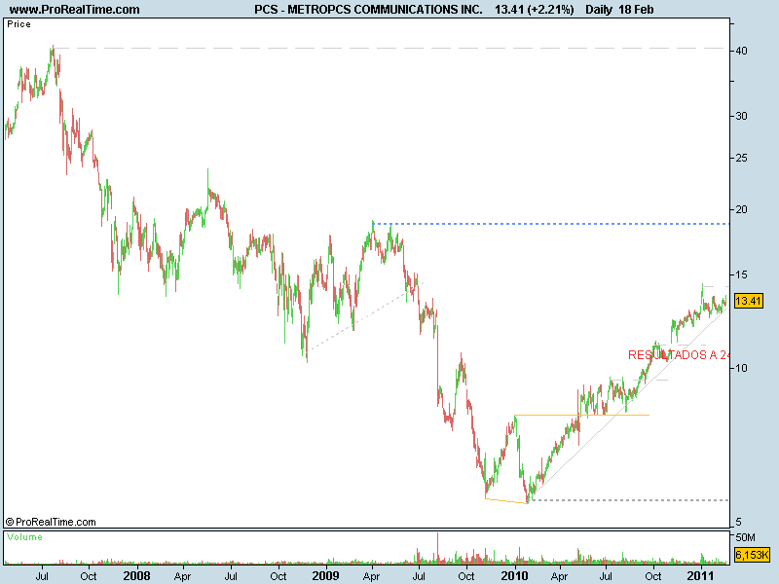Click the 25 price axis label
This screenshot has height=584, width=779.
(741, 158)
